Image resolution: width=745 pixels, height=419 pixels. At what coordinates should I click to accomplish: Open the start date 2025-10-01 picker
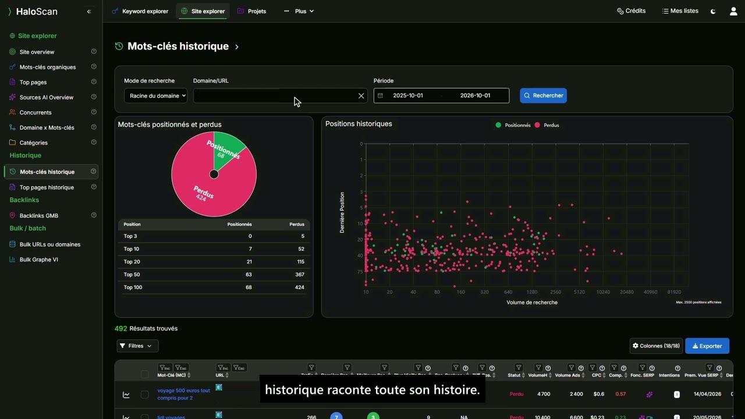click(x=407, y=95)
